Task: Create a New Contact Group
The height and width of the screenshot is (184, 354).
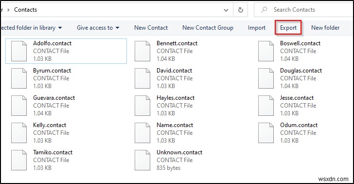Action: (x=208, y=28)
